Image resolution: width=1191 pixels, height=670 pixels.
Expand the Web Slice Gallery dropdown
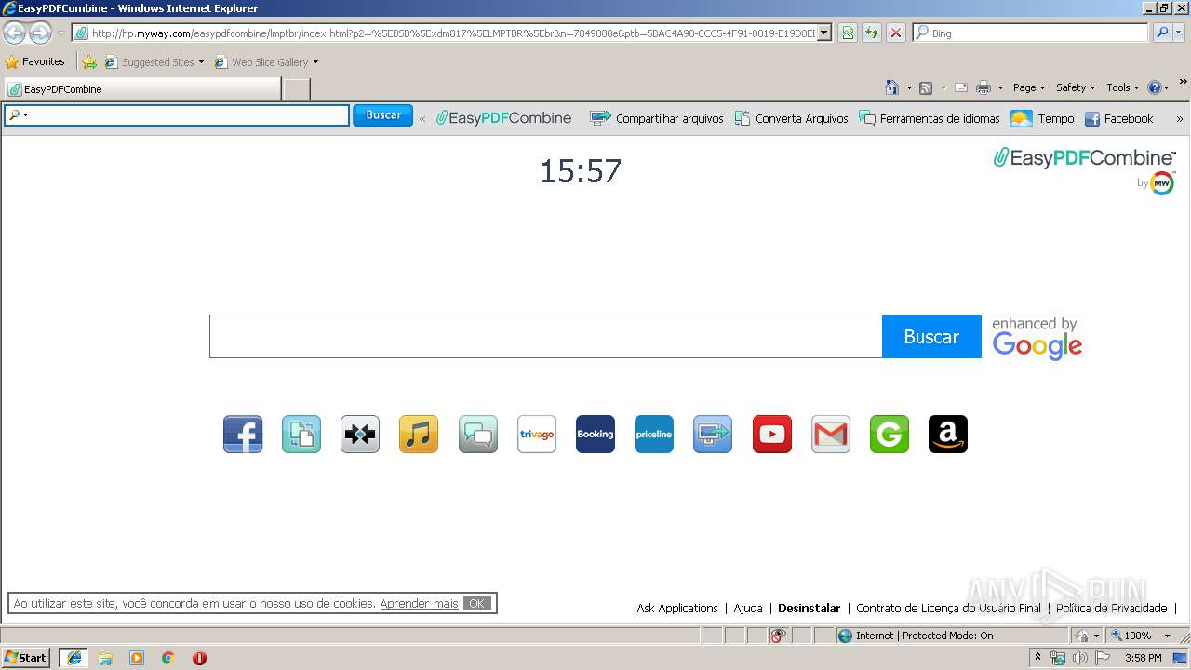pyautogui.click(x=315, y=62)
